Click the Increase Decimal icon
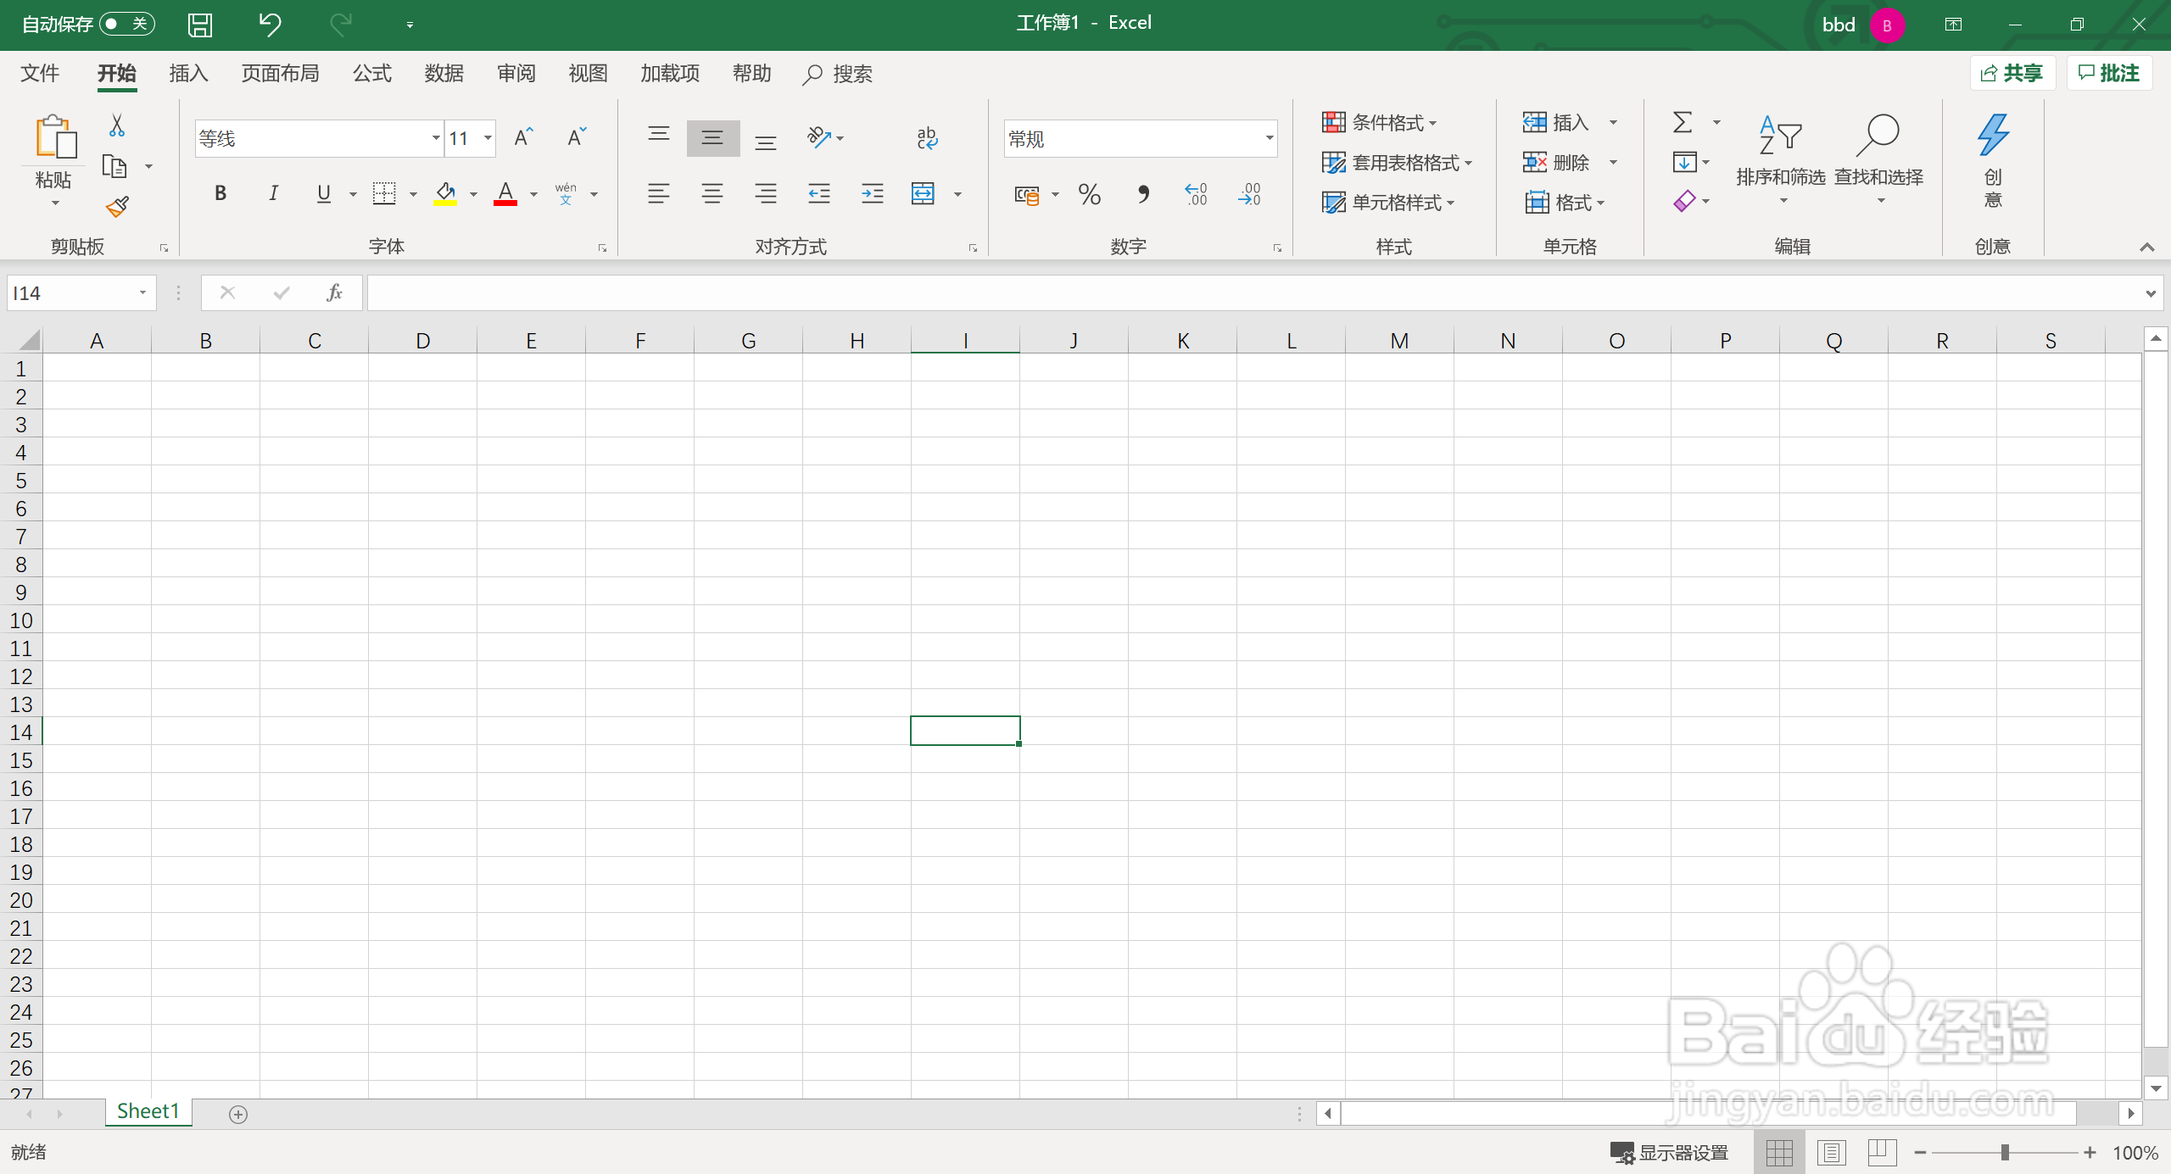The image size is (2171, 1174). pyautogui.click(x=1196, y=195)
